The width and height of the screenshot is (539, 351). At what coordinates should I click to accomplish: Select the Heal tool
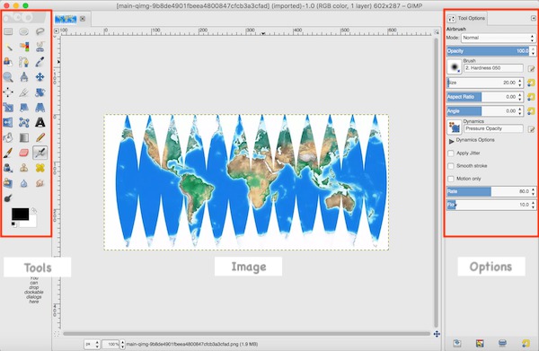click(x=40, y=168)
